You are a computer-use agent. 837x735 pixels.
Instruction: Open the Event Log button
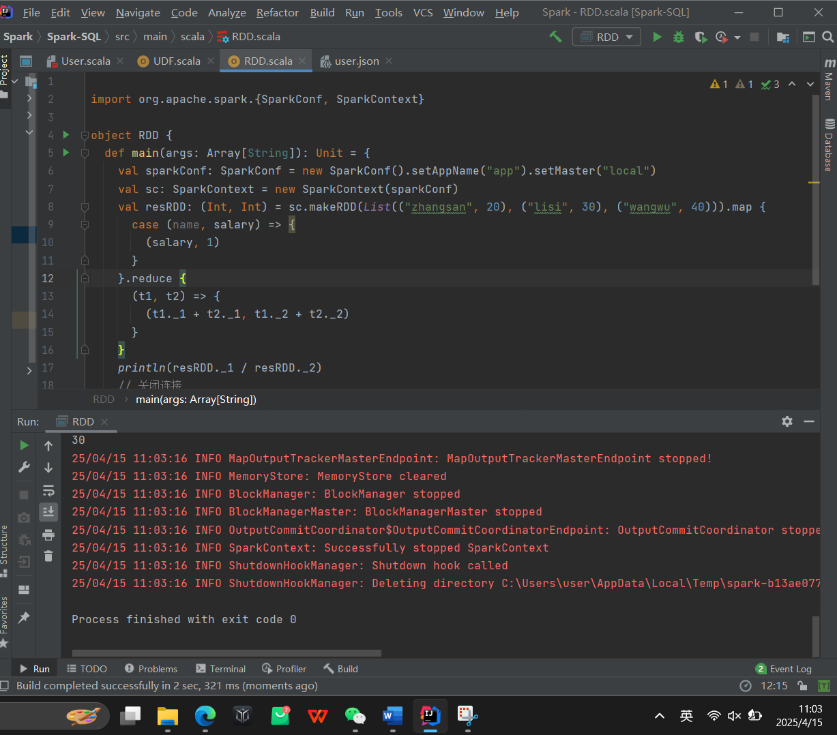pos(784,669)
